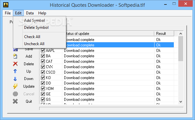Click the lightning bolt Update icon

[15, 86]
